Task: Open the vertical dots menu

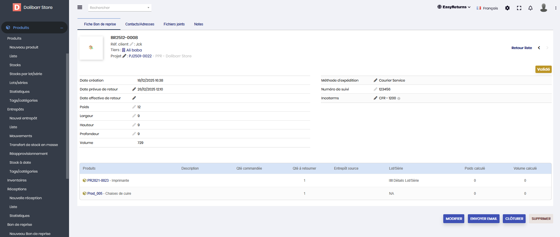Action: [x=556, y=8]
